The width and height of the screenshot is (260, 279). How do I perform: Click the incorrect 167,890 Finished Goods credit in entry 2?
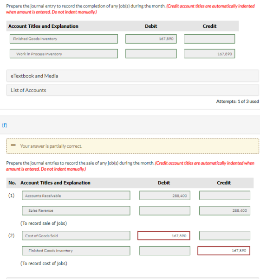click(224, 251)
